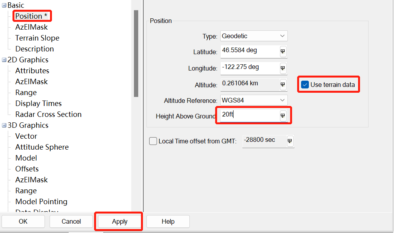Select Attitude Sphere under 3D Graphics
This screenshot has width=394, height=233.
(42, 147)
